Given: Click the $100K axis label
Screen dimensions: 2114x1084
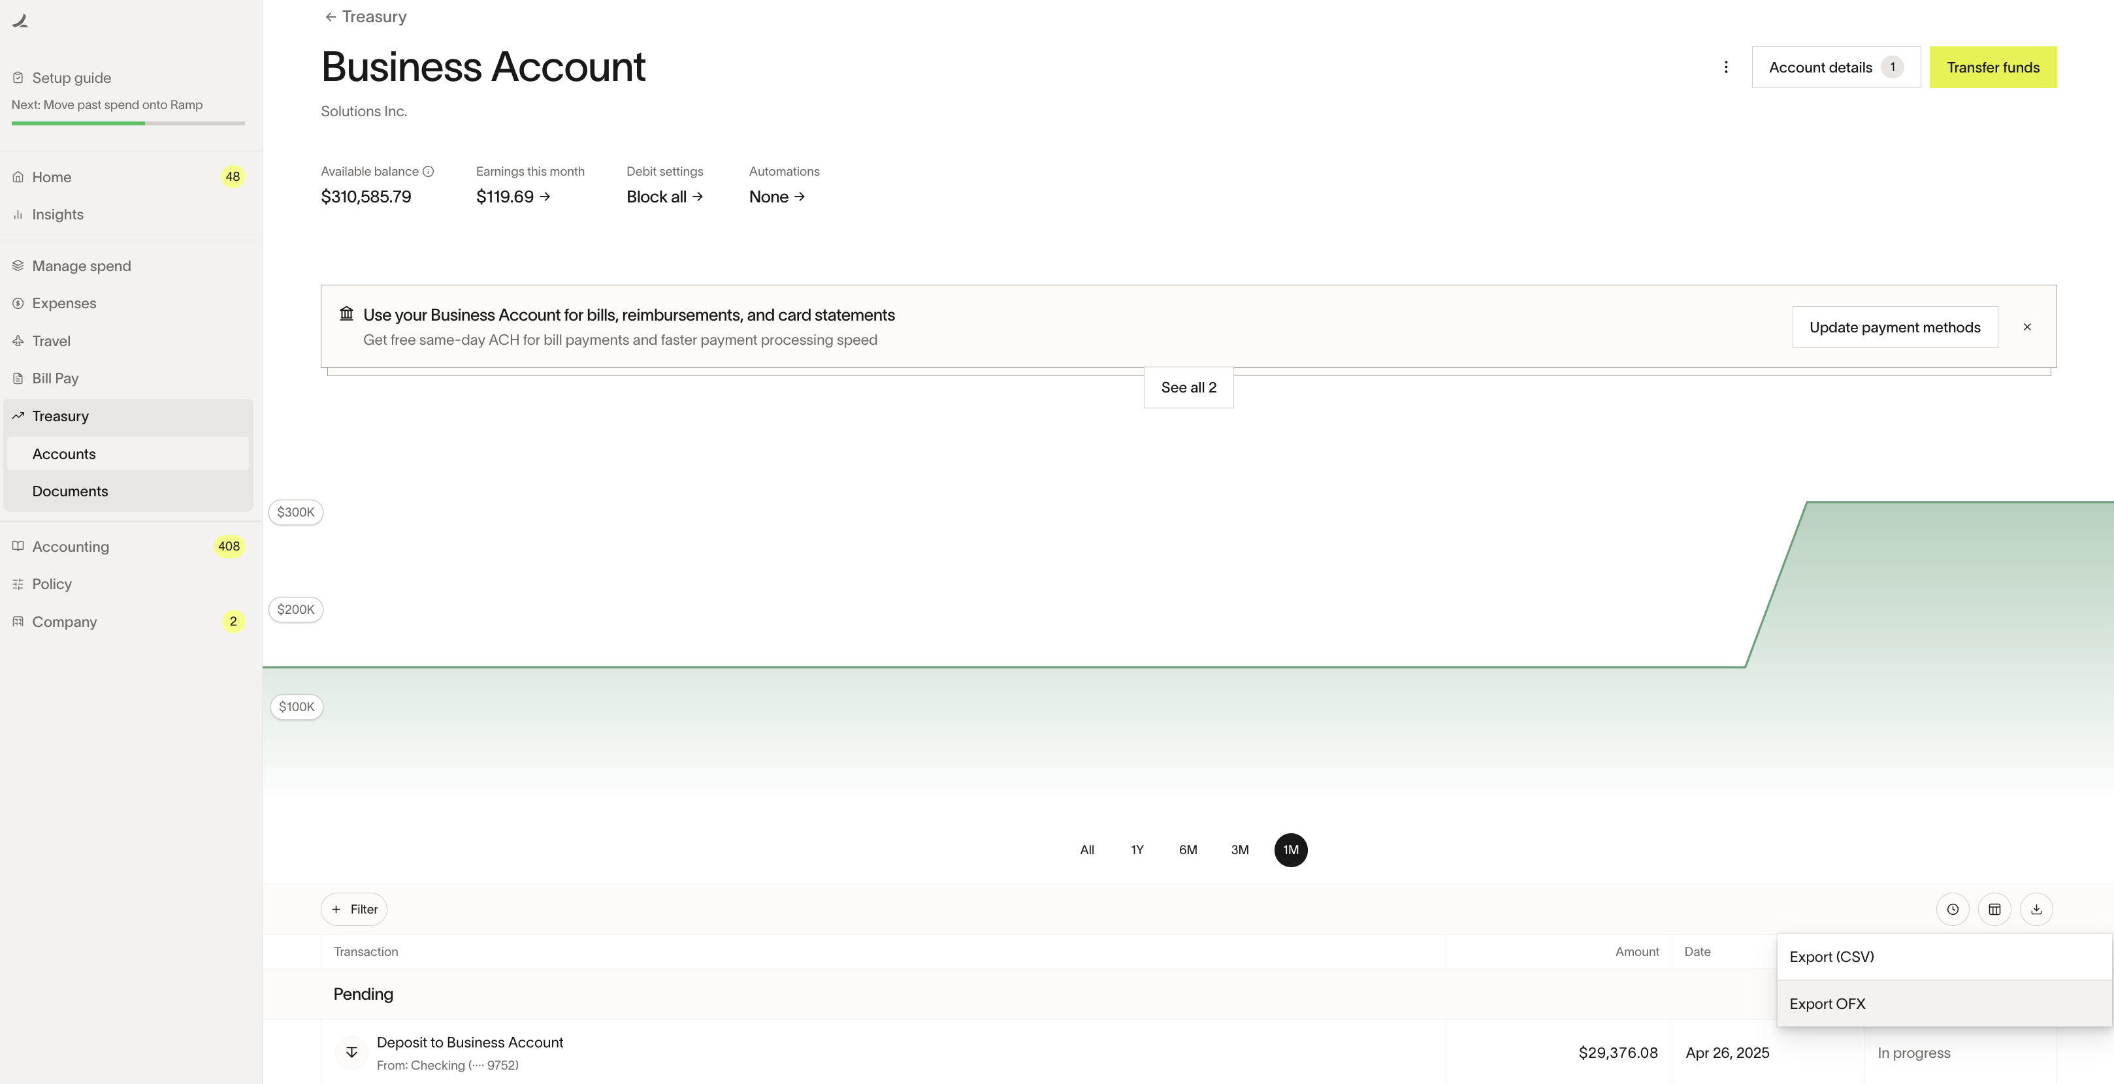Looking at the screenshot, I should click(x=296, y=707).
